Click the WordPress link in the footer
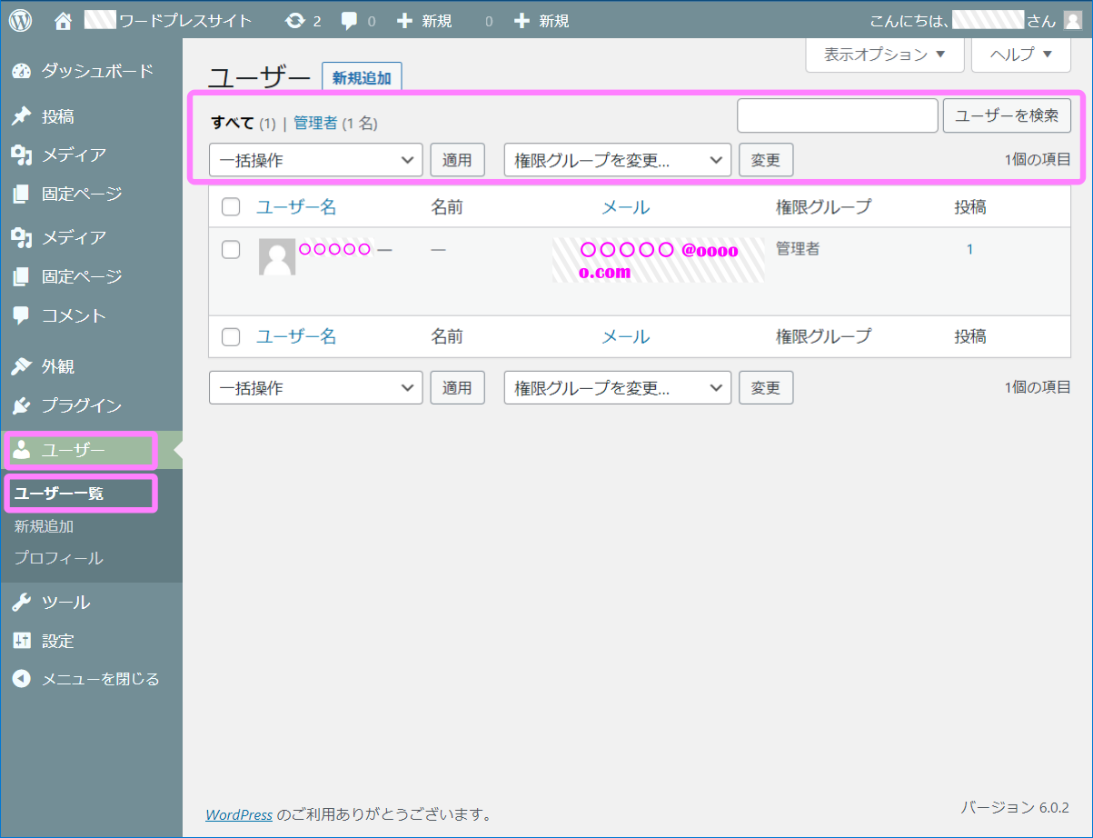Viewport: 1093px width, 838px height. point(239,815)
